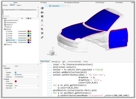Viewport: 136px width, 99px height.
Task: Expand the Components (41) tree node
Action: click(x=3, y=23)
